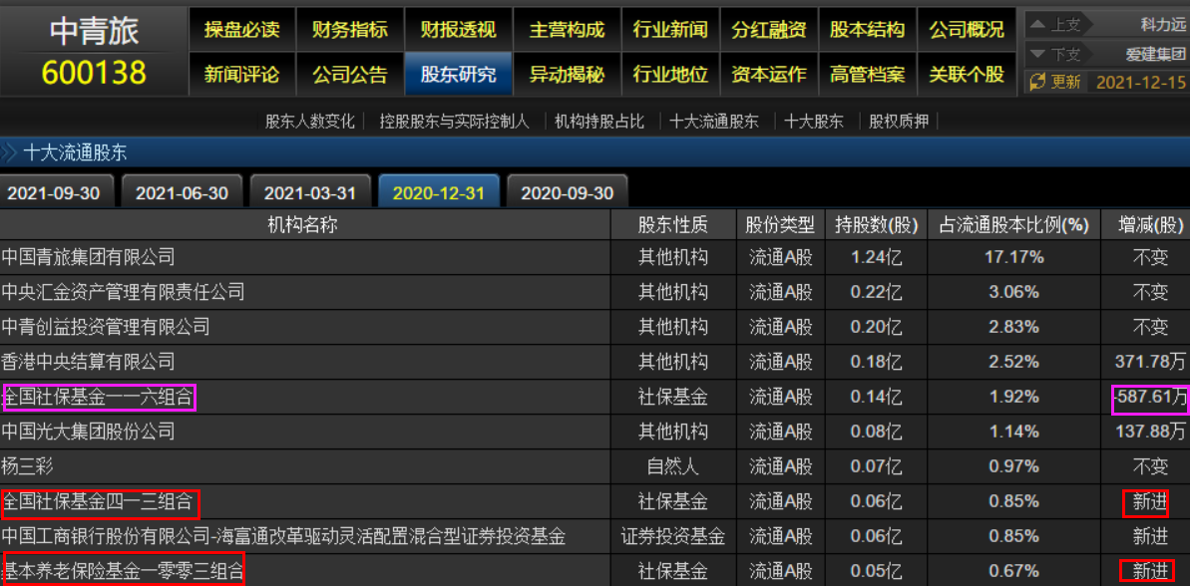The width and height of the screenshot is (1190, 586).
Task: Select shareholder 杨三彩
Action: [x=29, y=466]
